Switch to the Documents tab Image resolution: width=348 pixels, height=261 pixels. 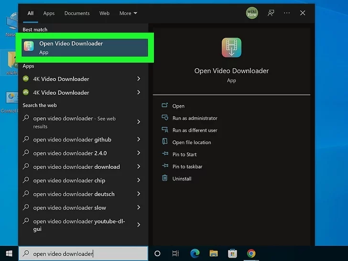tap(77, 13)
